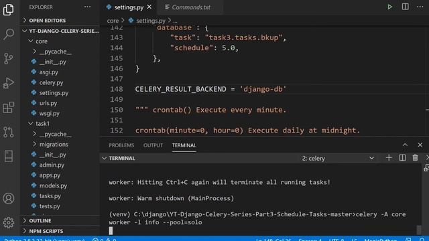
Task: Open editor More Actions ellipsis
Action: [x=420, y=7]
